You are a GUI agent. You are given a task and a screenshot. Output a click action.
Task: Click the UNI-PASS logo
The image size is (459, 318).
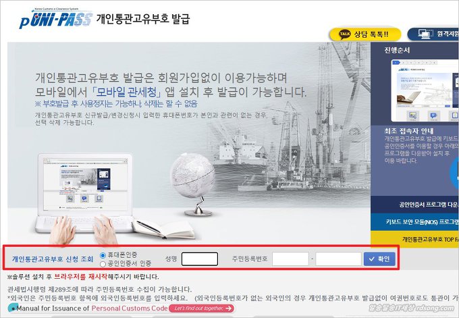tap(55, 19)
